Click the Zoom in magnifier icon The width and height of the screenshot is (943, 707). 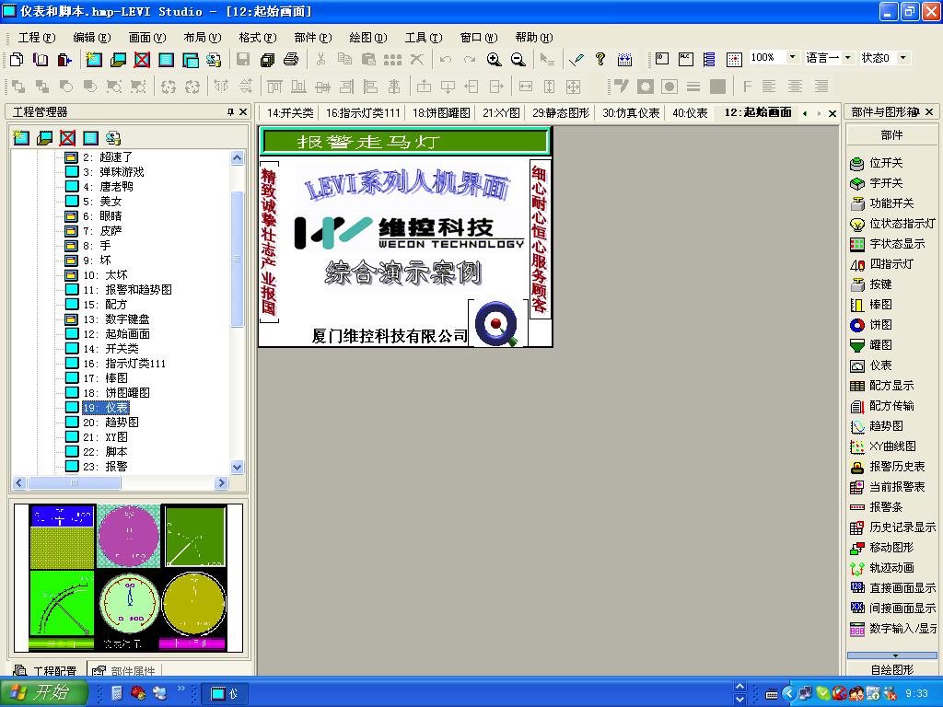(x=495, y=59)
